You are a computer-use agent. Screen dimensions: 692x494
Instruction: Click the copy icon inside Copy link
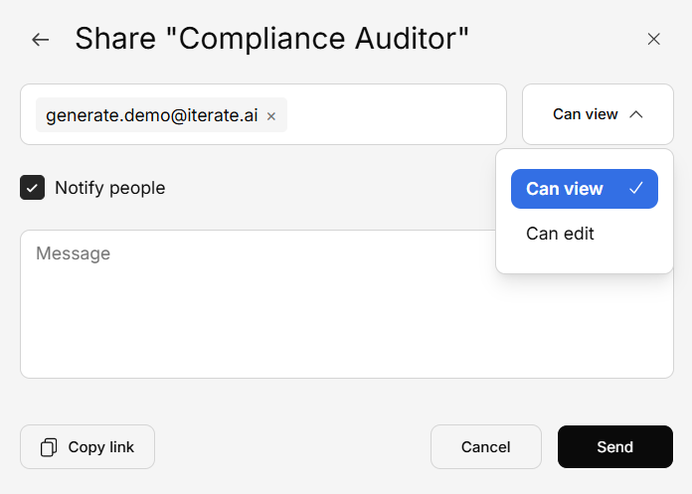[49, 447]
